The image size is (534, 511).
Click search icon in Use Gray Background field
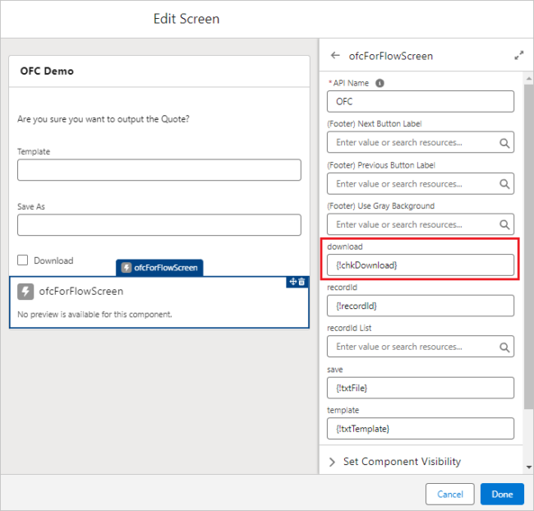click(x=504, y=225)
